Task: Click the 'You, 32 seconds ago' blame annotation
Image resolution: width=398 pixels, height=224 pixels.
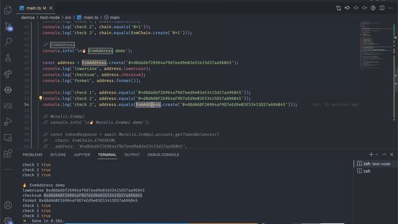Action: coord(335,105)
